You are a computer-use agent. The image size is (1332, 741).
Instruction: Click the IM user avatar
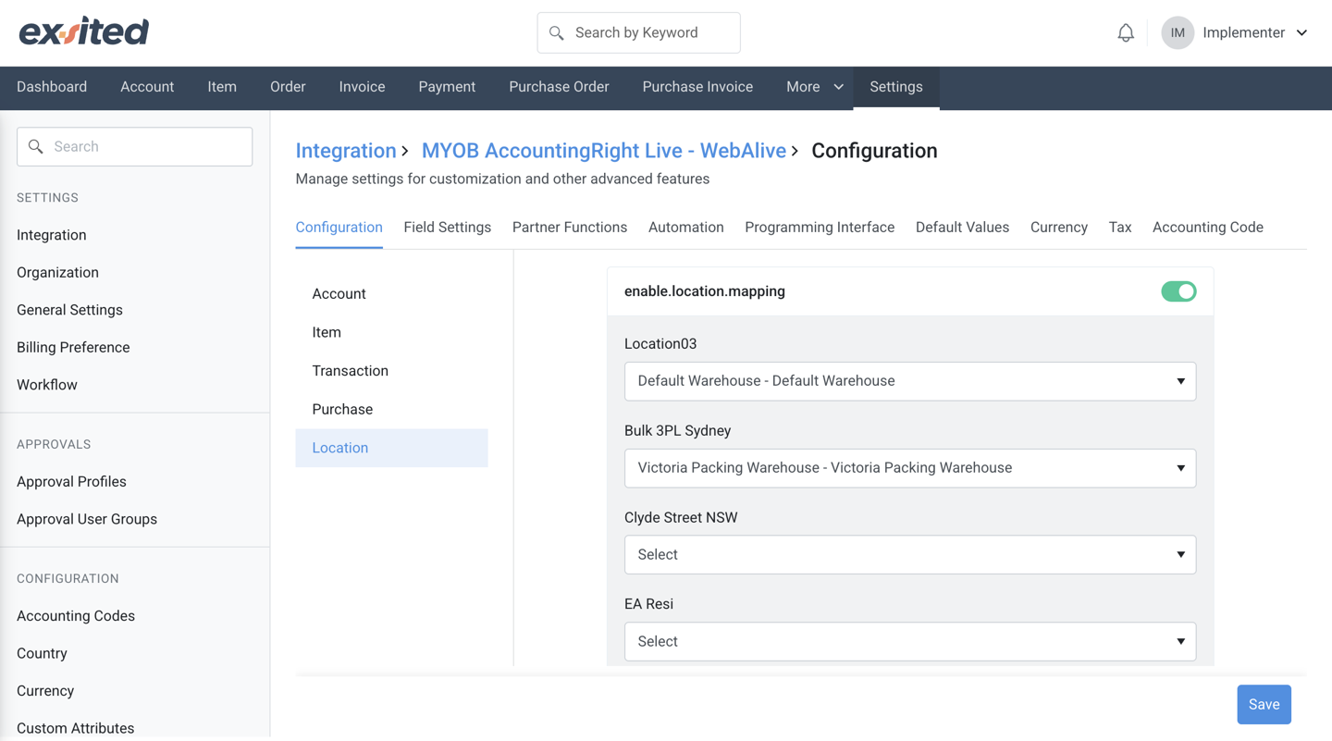[1178, 33]
